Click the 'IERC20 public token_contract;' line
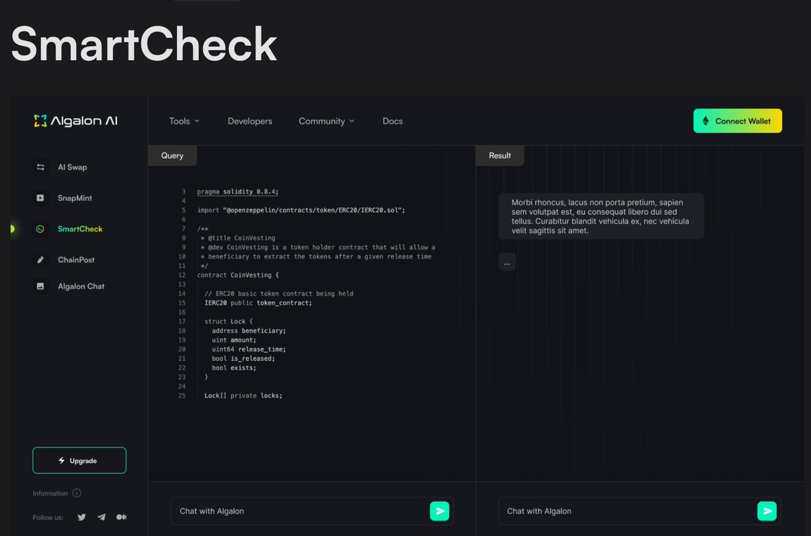811x536 pixels. 258,303
